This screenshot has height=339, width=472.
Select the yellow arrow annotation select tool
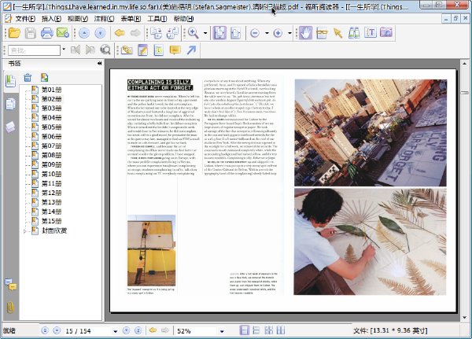[338, 33]
